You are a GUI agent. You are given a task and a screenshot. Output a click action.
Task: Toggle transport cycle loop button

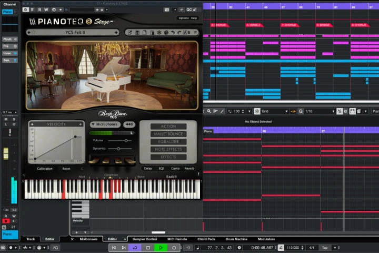pos(135,248)
